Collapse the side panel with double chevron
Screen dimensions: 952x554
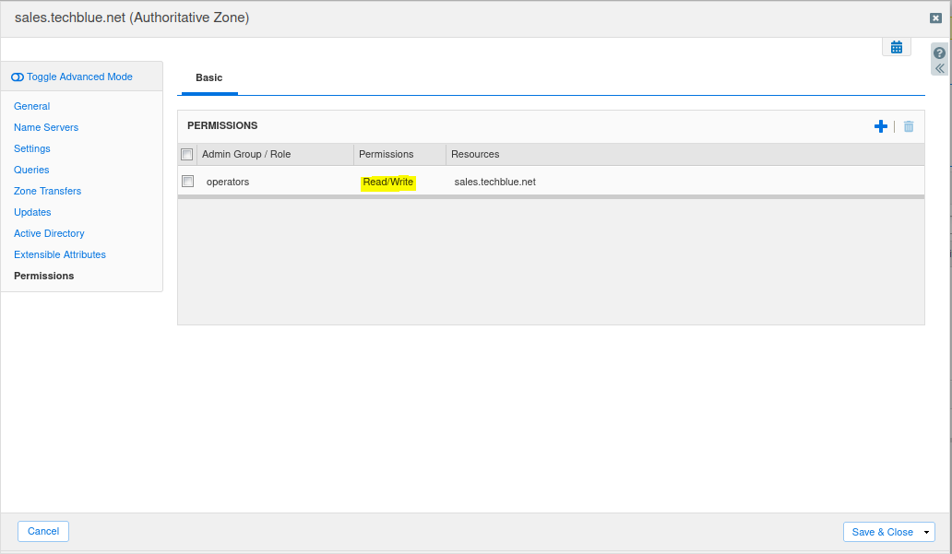coord(939,68)
